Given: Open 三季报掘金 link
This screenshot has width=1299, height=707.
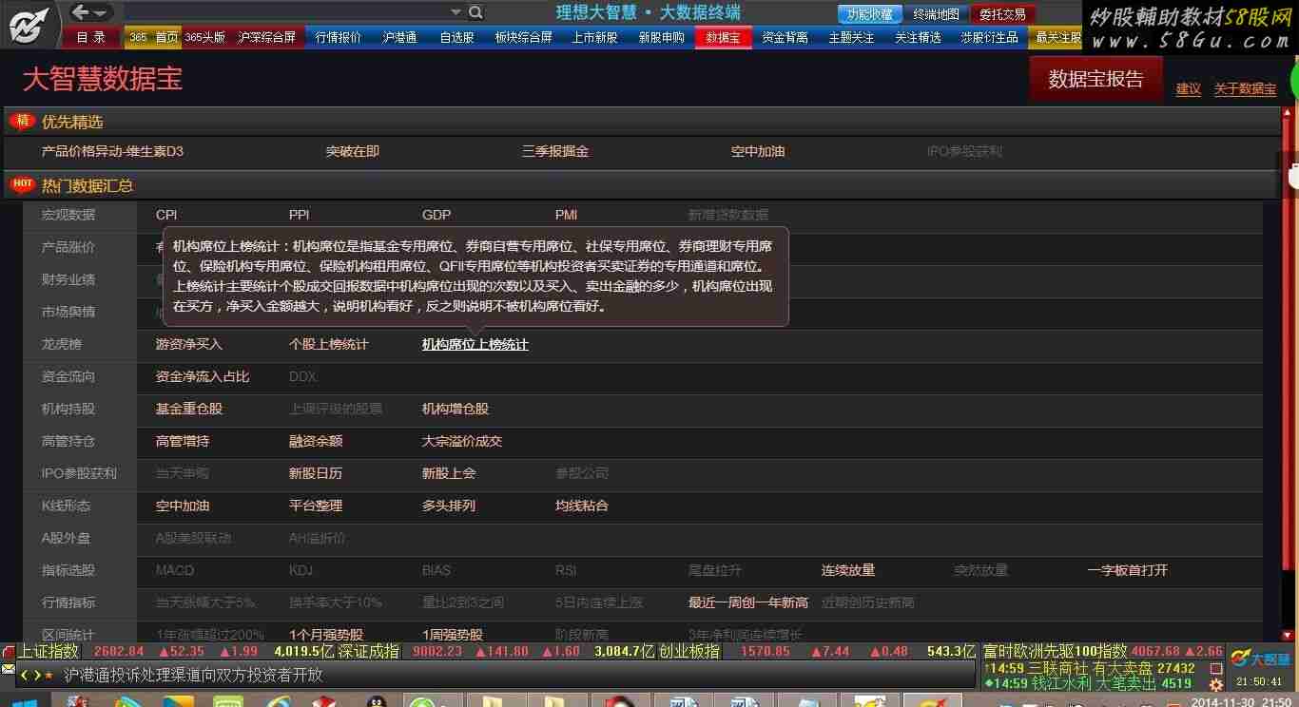Looking at the screenshot, I should tap(555, 151).
